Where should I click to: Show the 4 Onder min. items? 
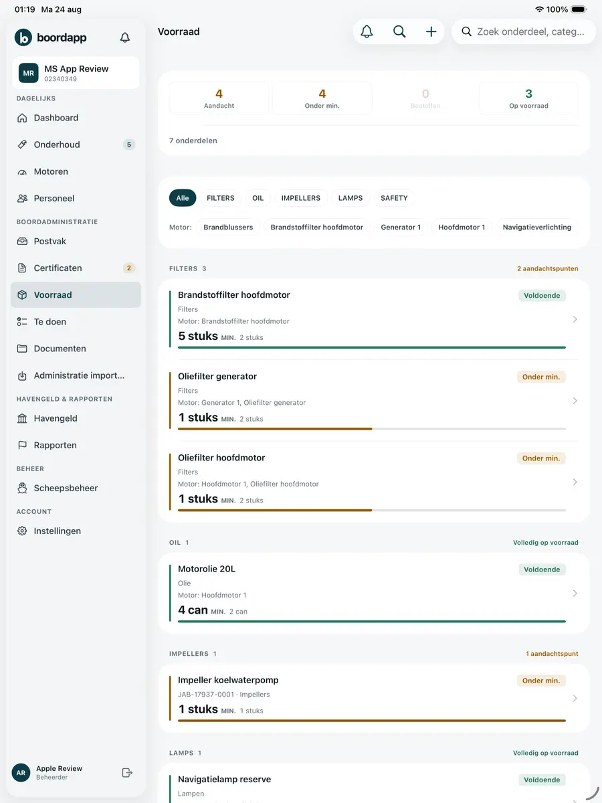click(322, 98)
